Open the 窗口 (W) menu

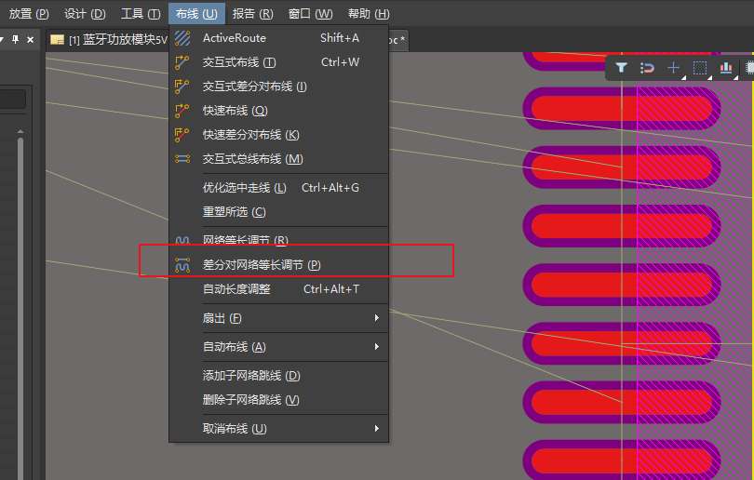[x=310, y=13]
